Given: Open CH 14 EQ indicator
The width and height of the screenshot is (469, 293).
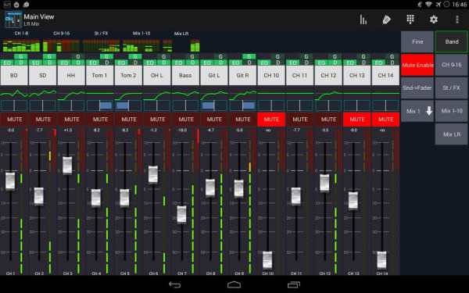Looking at the screenshot, I should 378,63.
